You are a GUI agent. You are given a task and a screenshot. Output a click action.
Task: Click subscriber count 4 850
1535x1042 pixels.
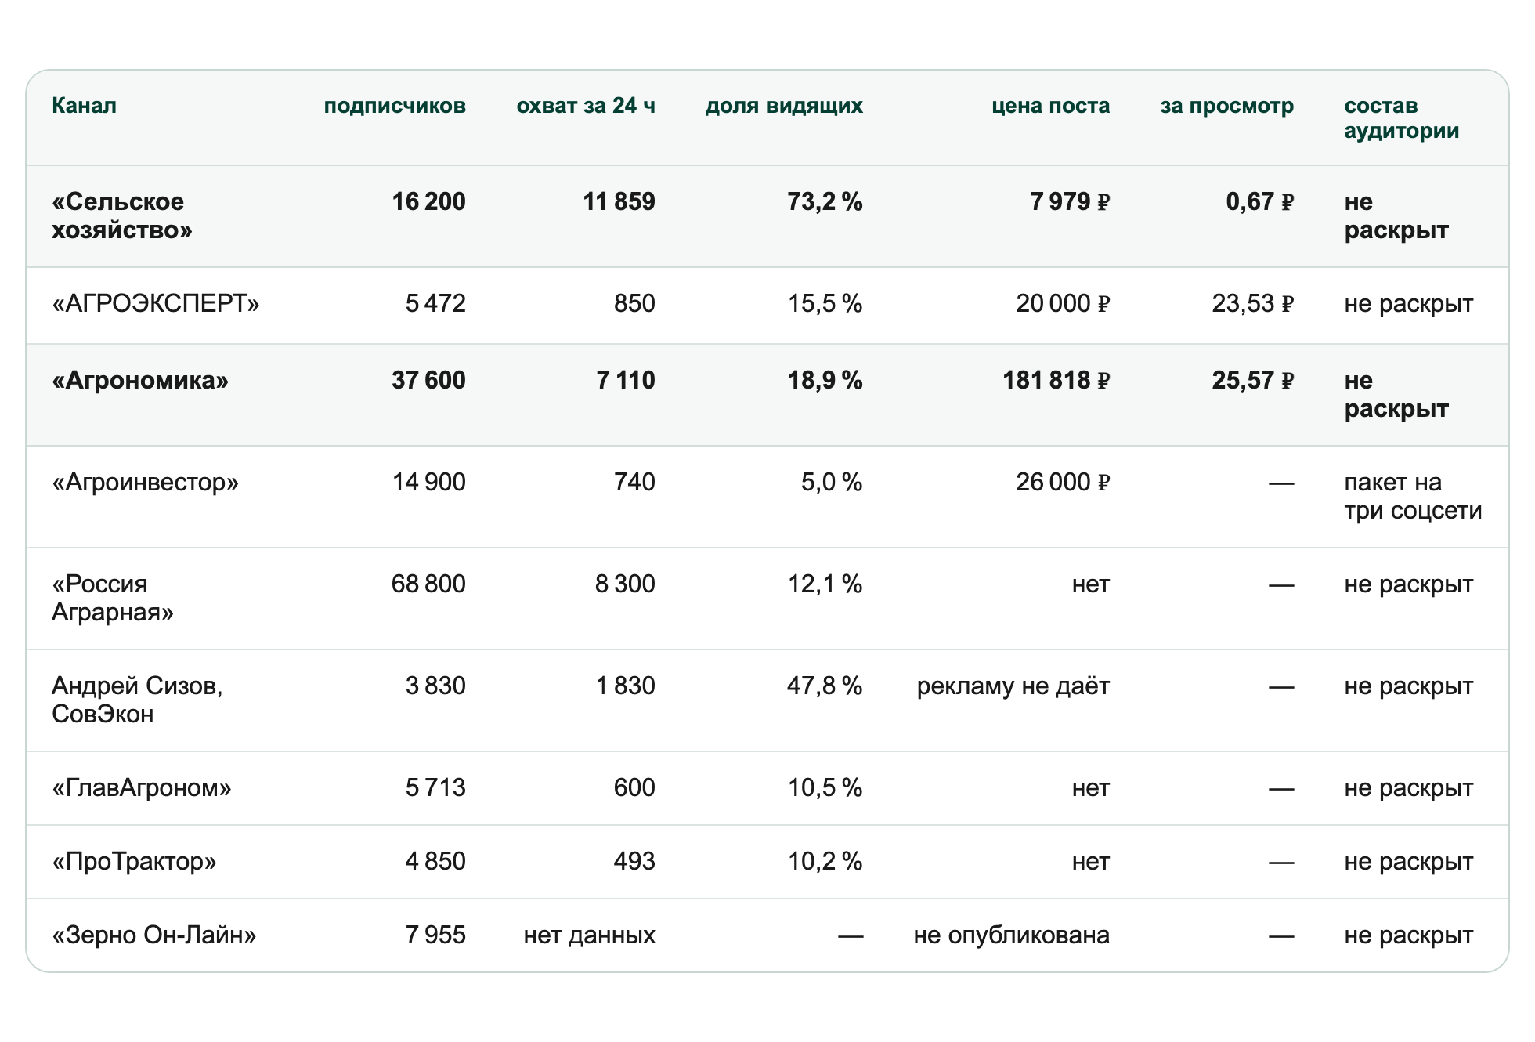click(x=435, y=862)
